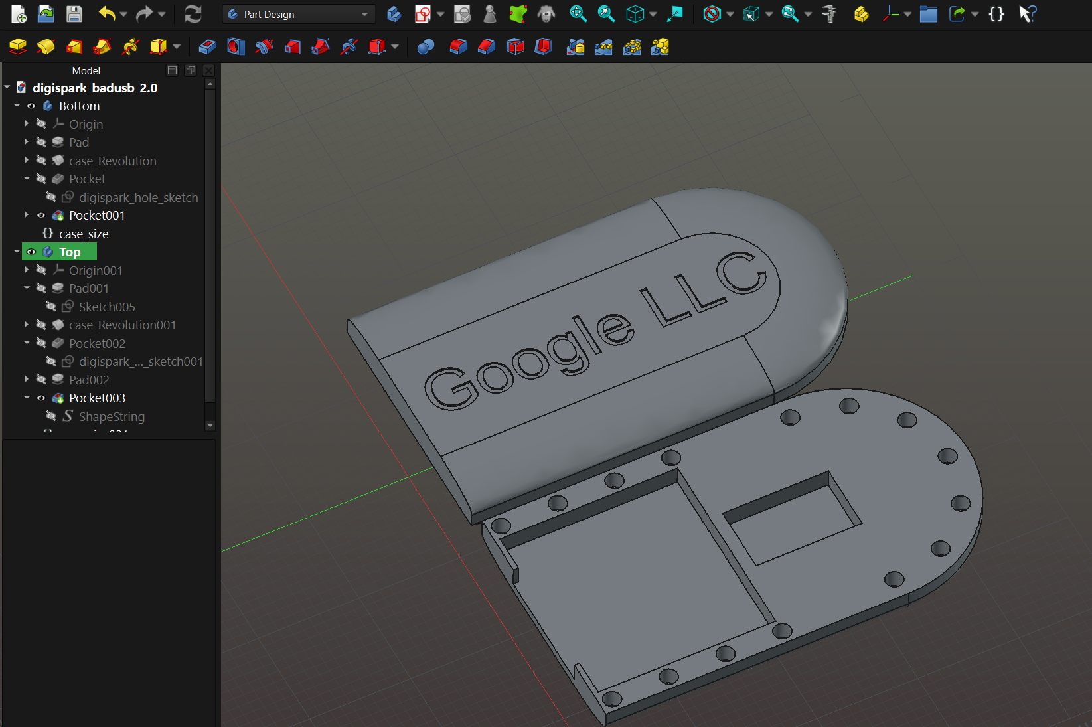Screen dimensions: 1092x727
Task: Toggle visibility of the Top body
Action: point(31,252)
